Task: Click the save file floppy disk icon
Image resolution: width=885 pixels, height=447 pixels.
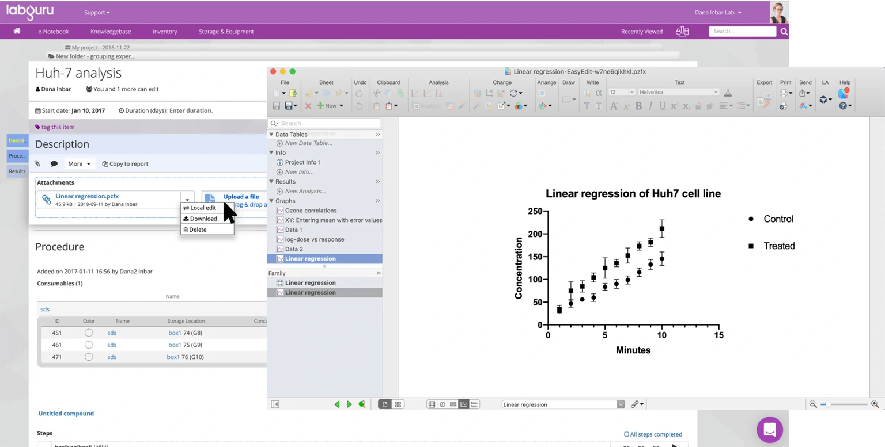Action: [277, 106]
